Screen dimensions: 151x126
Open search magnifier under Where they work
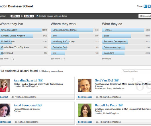coord(64,59)
